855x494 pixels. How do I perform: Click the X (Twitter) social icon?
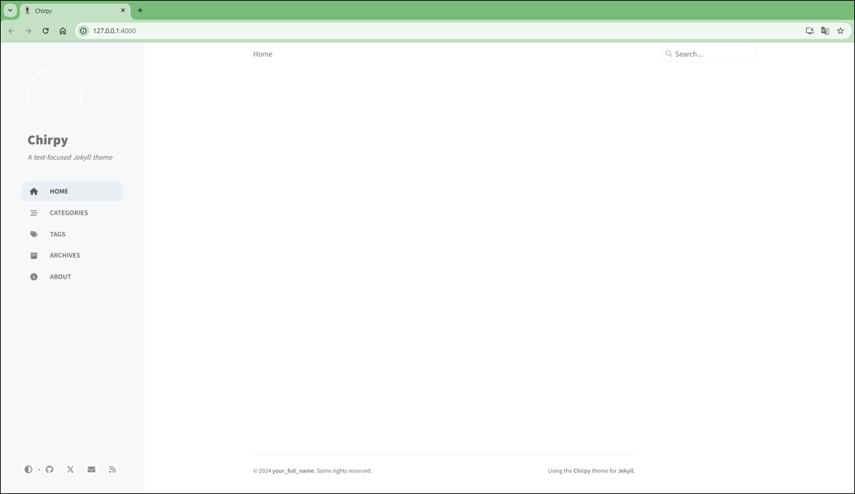click(70, 470)
